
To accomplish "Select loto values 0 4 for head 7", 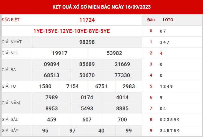I will [x=163, y=109].
